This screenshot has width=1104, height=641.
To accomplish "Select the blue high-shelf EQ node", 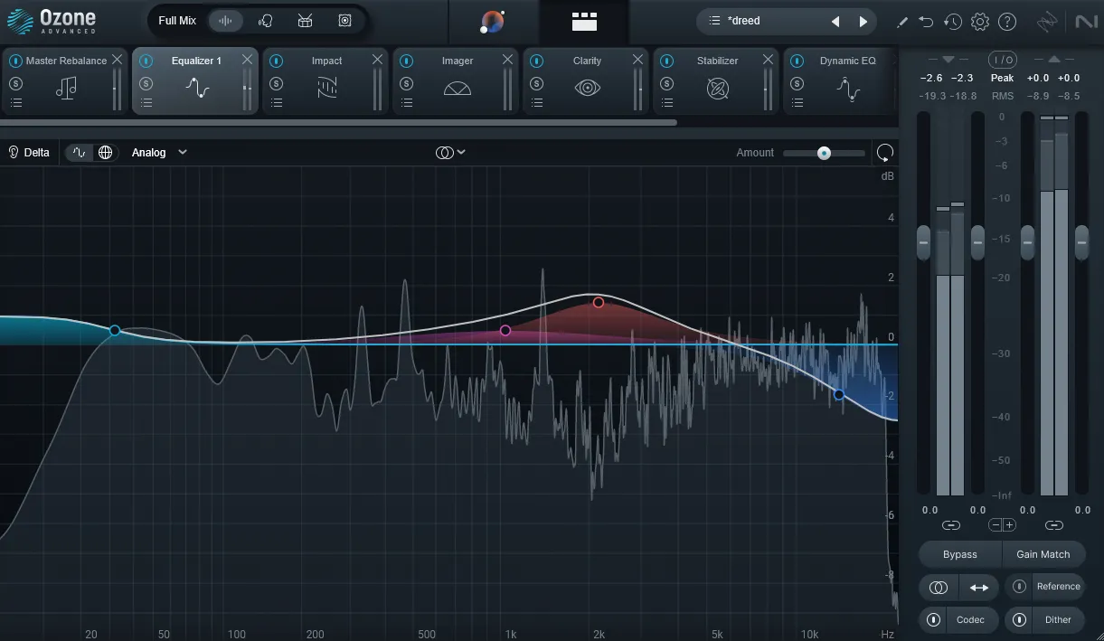I will coord(839,395).
